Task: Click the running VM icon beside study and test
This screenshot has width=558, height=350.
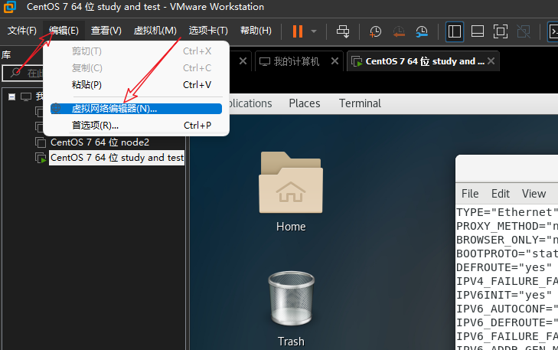Action: pyautogui.click(x=41, y=158)
